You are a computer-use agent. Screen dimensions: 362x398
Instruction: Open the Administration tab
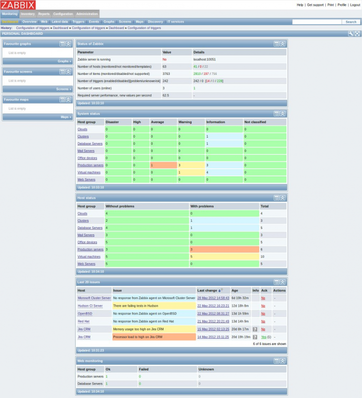(x=87, y=14)
